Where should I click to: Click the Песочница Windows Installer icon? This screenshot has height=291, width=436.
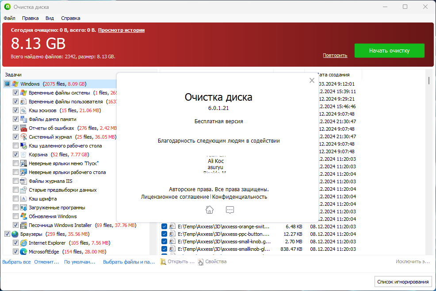(x=23, y=225)
